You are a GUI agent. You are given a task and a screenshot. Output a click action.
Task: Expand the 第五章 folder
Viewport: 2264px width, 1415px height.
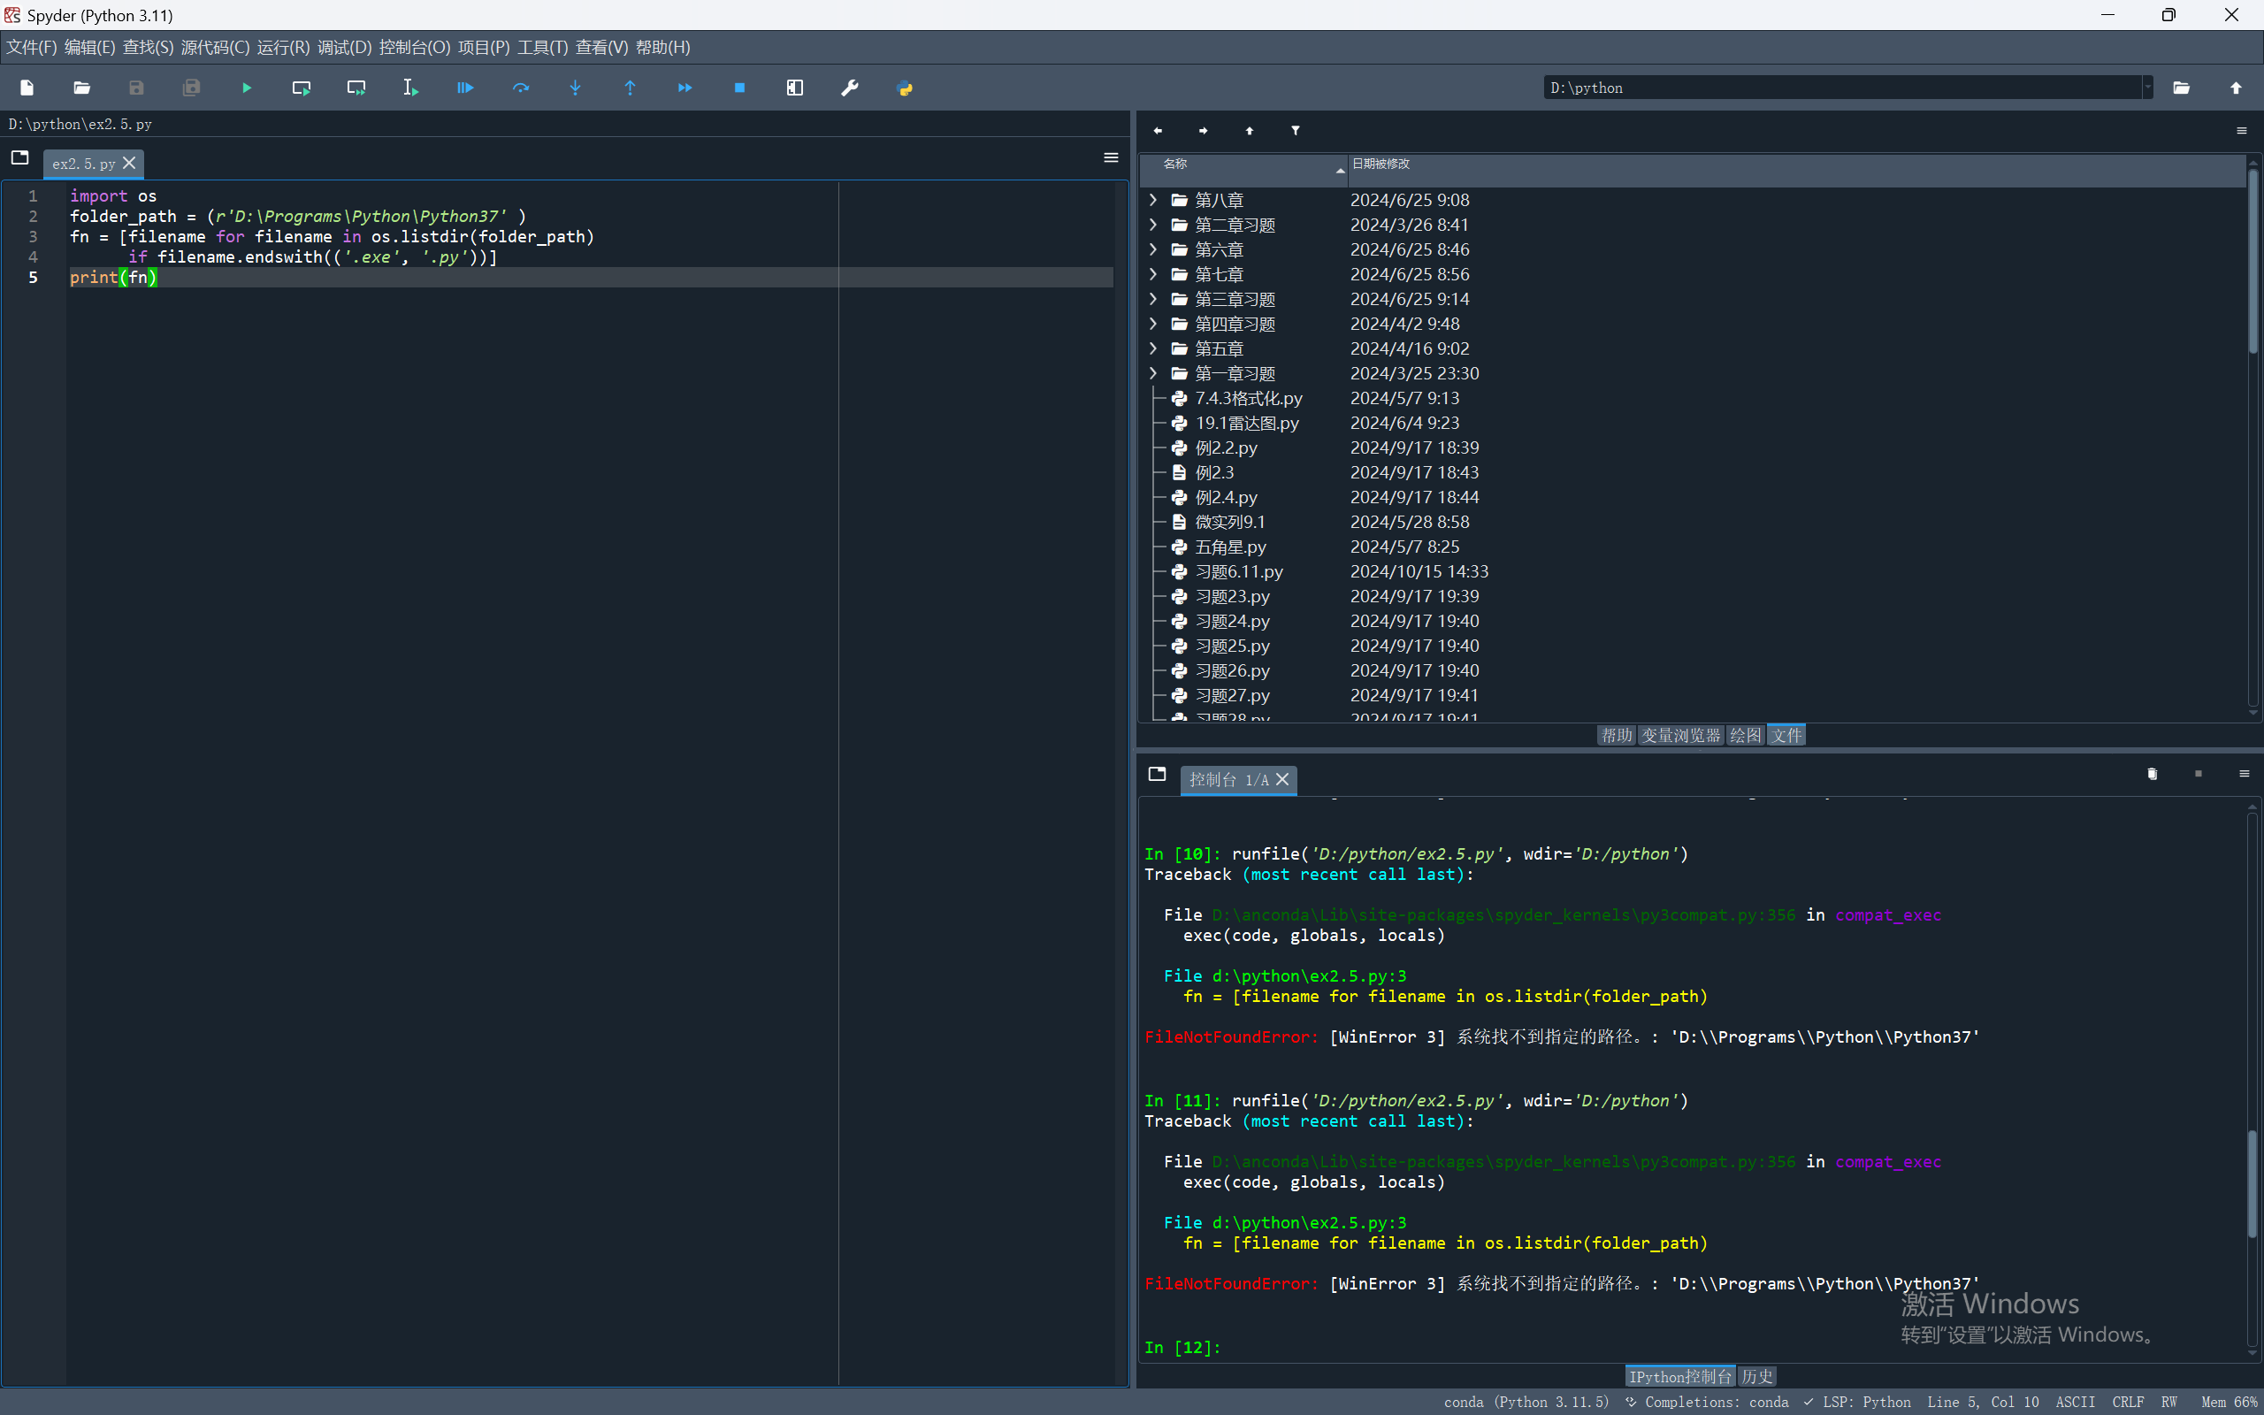1153,348
